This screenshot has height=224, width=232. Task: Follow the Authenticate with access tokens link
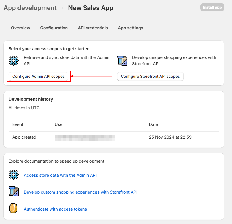[55, 209]
